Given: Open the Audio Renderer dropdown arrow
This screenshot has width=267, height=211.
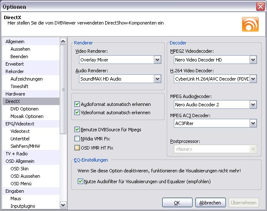Looking at the screenshot, I should pyautogui.click(x=157, y=79).
